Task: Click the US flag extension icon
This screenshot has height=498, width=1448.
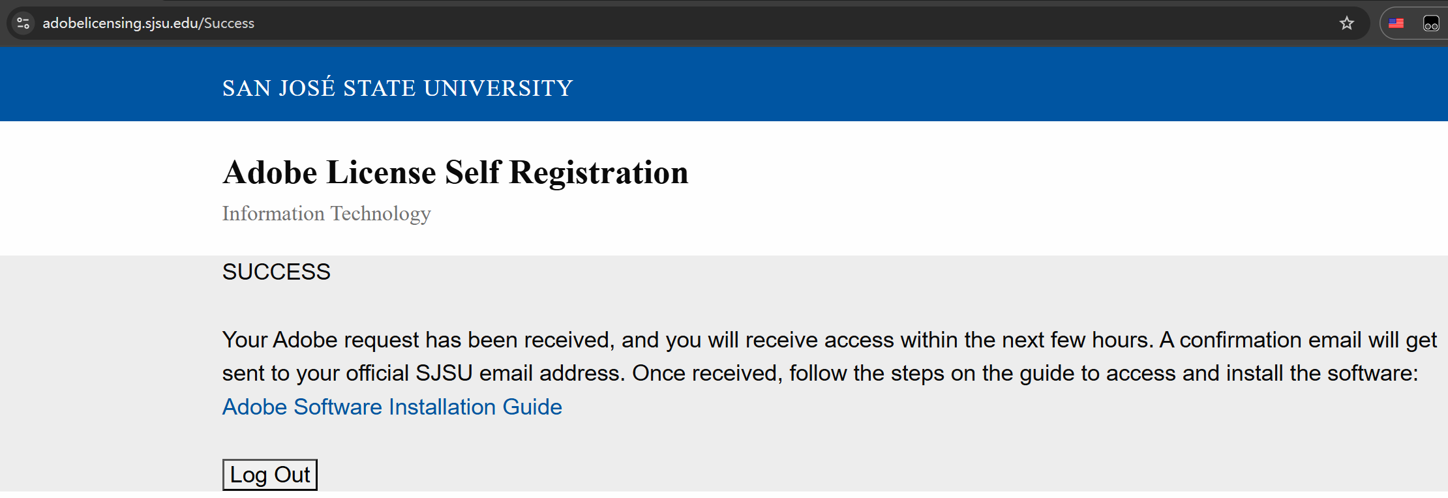Action: pyautogui.click(x=1396, y=23)
